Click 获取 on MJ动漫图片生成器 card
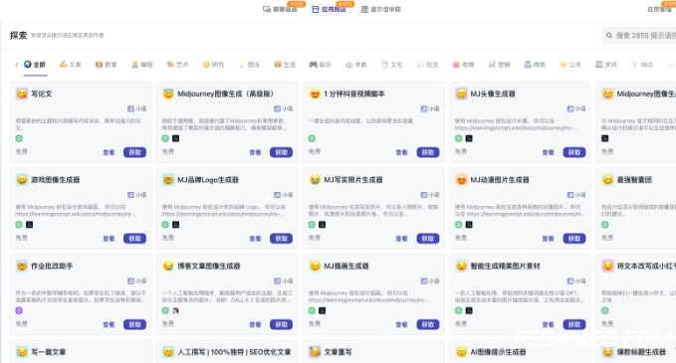This screenshot has width=676, height=363. tap(574, 238)
